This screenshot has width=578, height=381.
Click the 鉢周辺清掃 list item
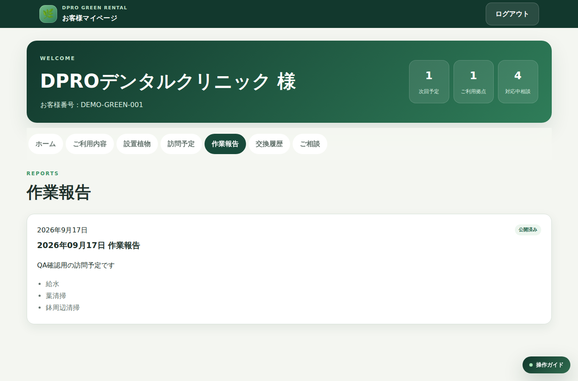tap(63, 308)
